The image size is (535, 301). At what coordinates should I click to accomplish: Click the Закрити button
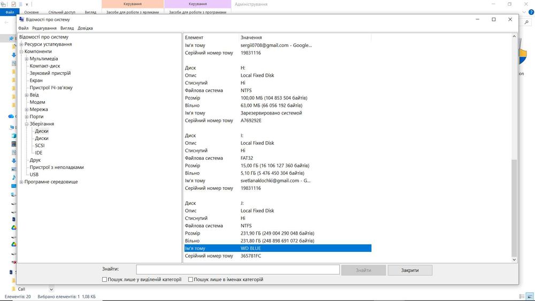[410, 271]
